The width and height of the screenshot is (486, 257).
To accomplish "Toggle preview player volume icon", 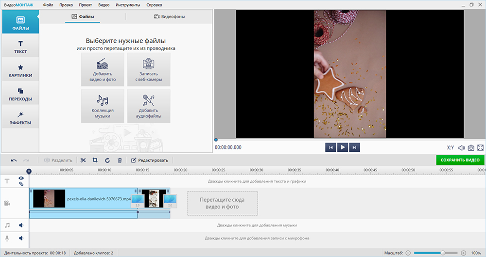I will coord(462,148).
